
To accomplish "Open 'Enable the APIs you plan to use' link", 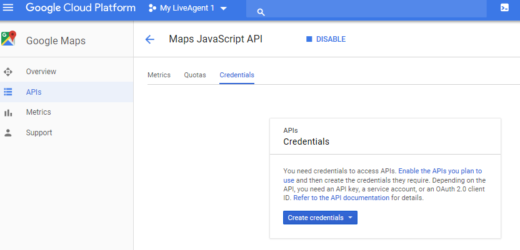I will [382, 176].
